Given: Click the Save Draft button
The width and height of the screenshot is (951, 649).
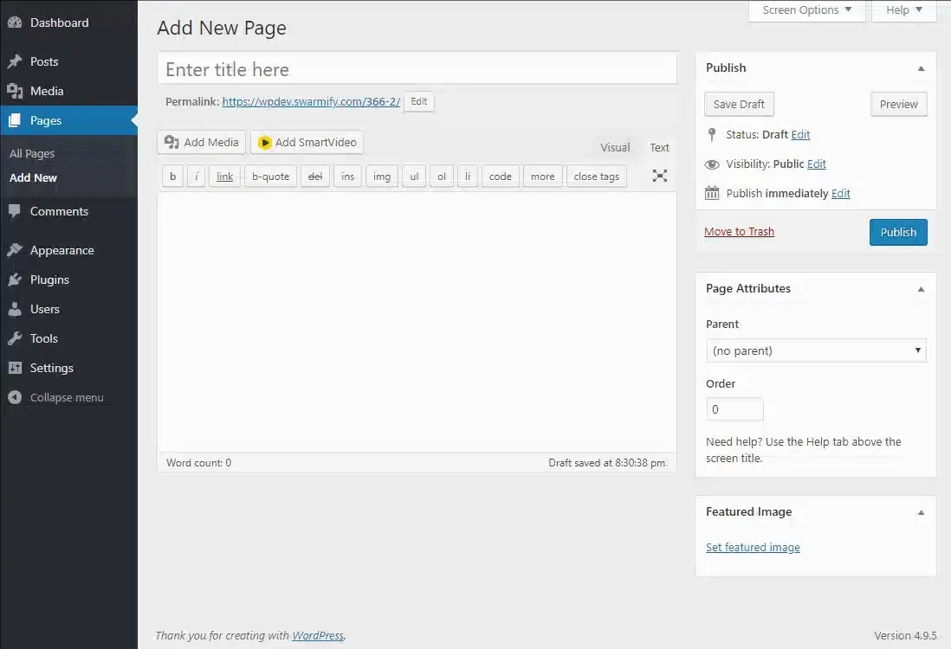Looking at the screenshot, I should coord(739,104).
